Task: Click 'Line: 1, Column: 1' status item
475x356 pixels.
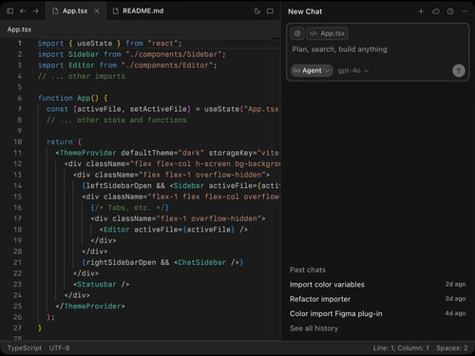Action: [401, 348]
